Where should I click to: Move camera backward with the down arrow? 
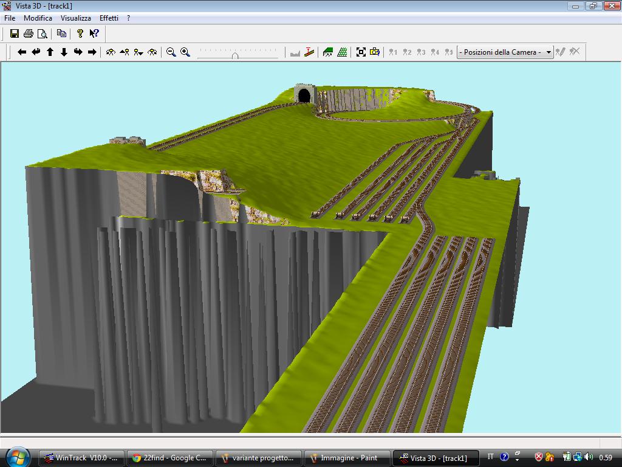click(64, 52)
